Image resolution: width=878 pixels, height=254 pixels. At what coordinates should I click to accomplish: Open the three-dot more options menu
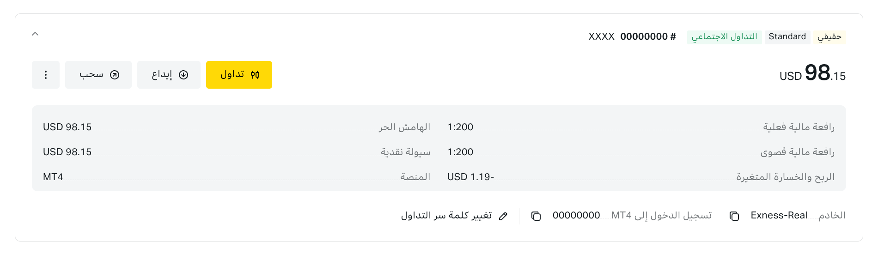[x=46, y=75]
